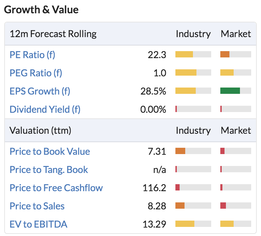Click the Price to Free Cashflow industry bar
This screenshot has height=236, width=261.
(x=193, y=187)
